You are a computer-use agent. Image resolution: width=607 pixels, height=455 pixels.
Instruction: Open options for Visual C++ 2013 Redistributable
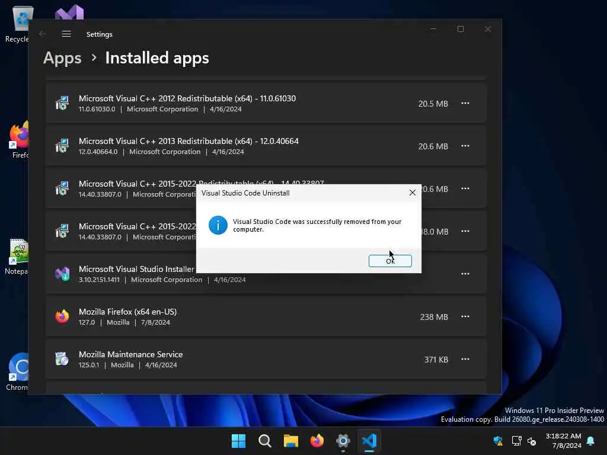pos(465,146)
